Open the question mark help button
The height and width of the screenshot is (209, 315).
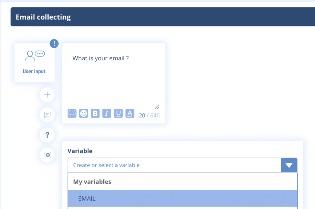(47, 135)
